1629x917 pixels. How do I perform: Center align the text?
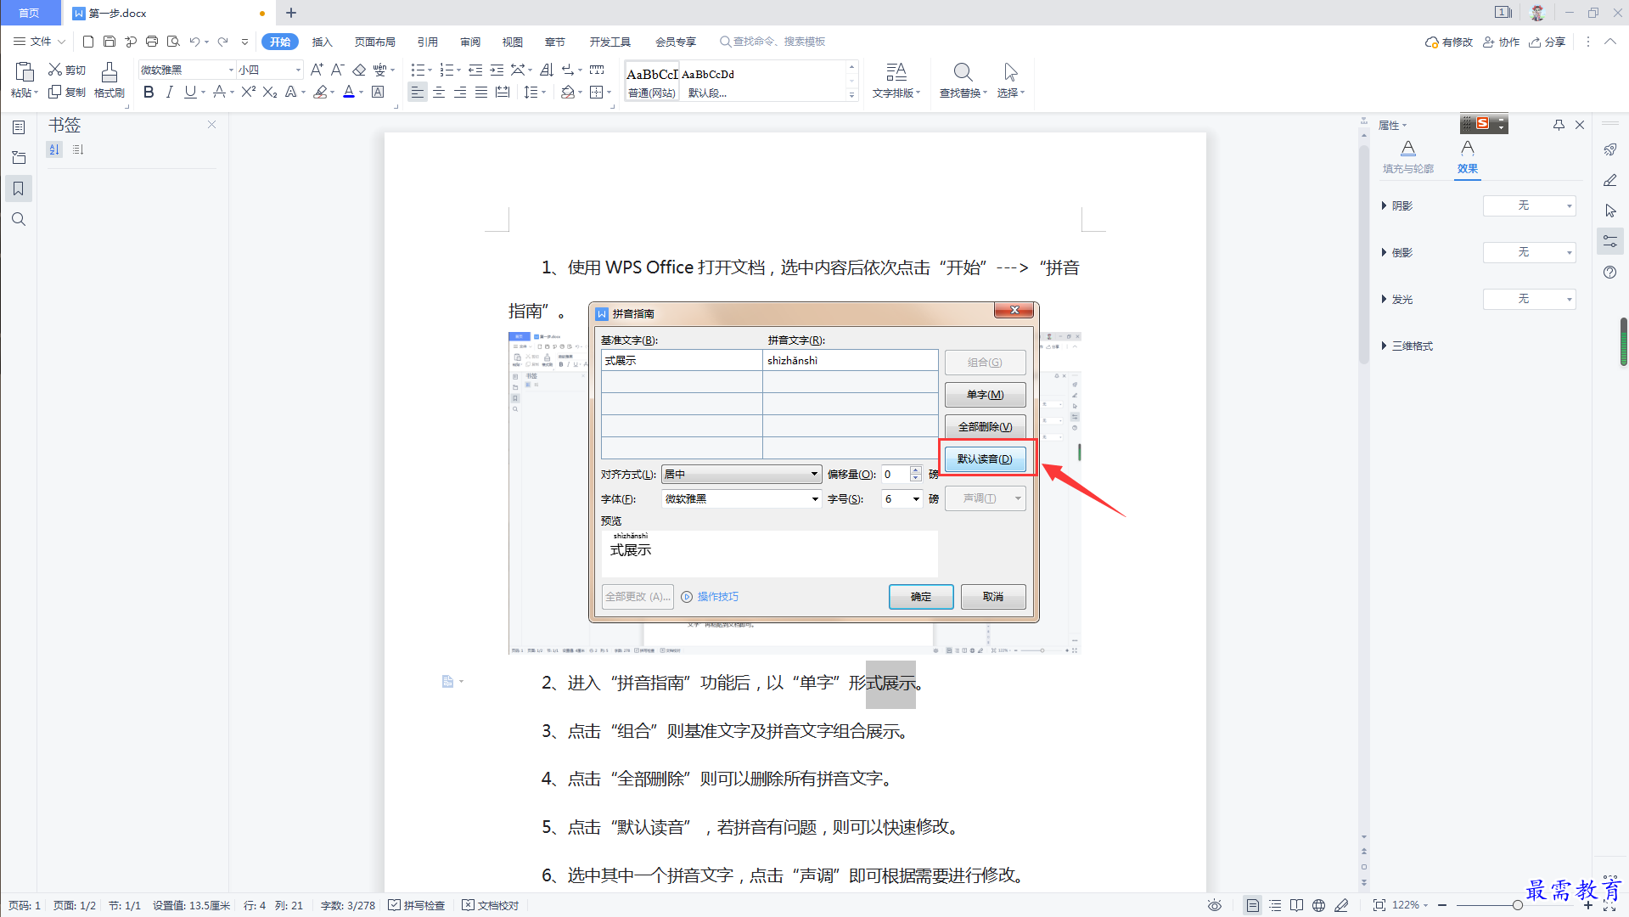pos(439,92)
